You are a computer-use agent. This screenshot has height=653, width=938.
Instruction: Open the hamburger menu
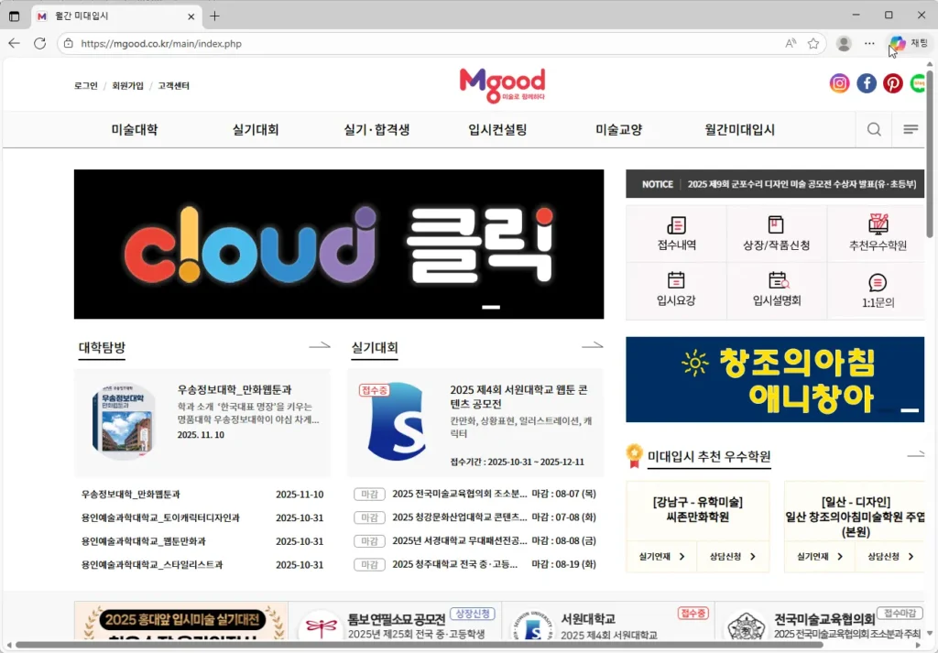[910, 129]
